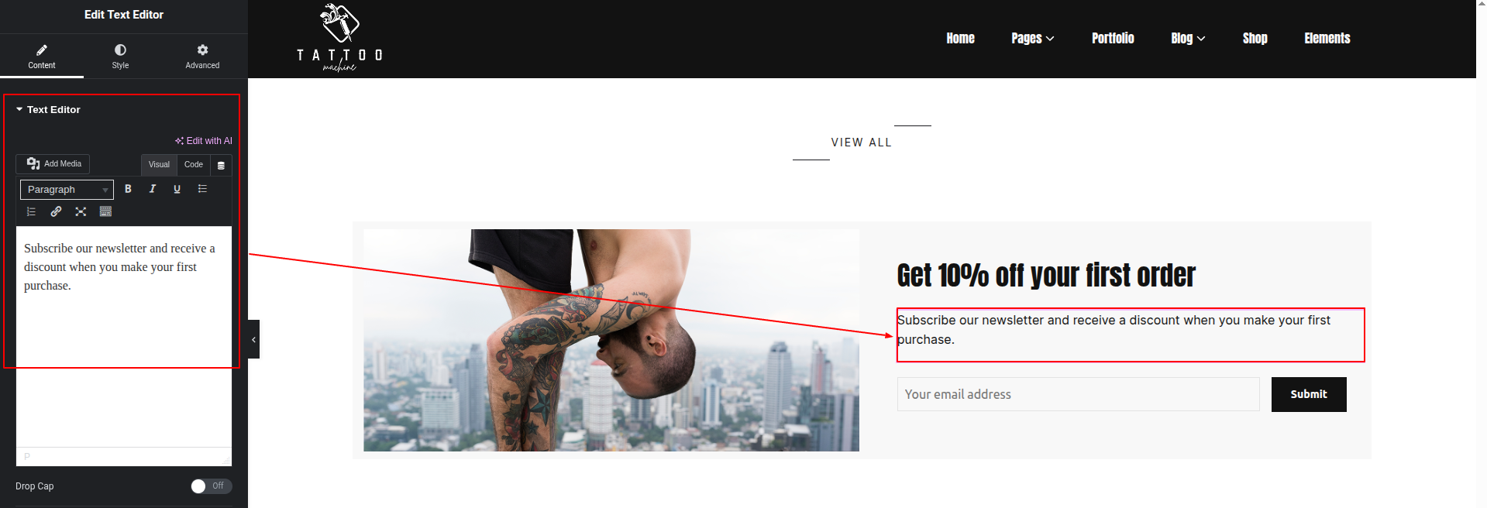Image resolution: width=1487 pixels, height=508 pixels.
Task: Click the Add Media button
Action: point(53,164)
